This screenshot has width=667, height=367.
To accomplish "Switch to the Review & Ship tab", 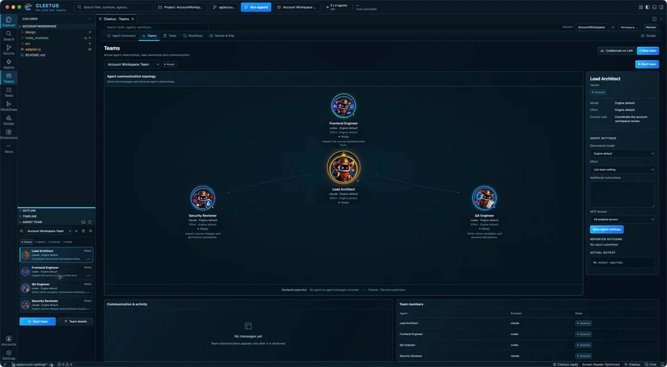I will tap(222, 36).
